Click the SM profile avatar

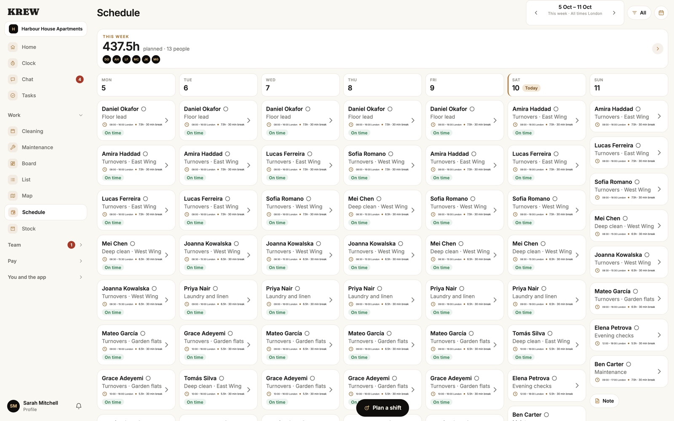[13, 406]
